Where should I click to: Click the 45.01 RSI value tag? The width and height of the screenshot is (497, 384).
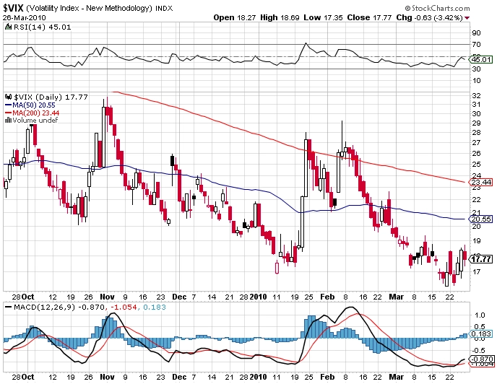click(x=480, y=59)
